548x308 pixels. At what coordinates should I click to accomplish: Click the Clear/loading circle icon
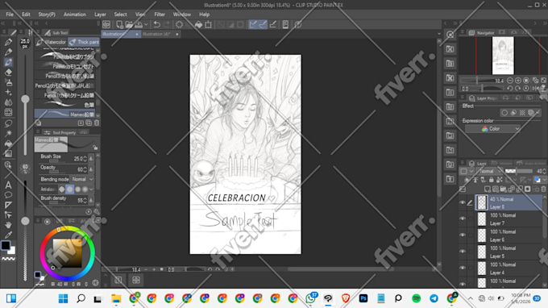pos(179,24)
